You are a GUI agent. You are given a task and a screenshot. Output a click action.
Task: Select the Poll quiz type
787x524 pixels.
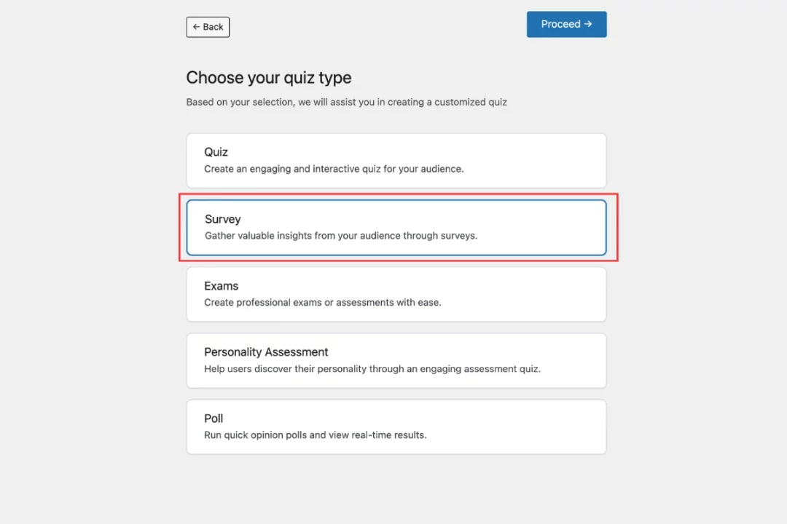click(x=396, y=426)
